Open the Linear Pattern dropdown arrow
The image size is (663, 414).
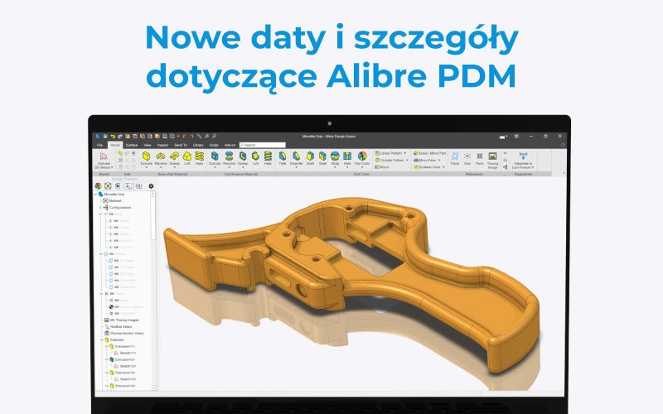(405, 153)
